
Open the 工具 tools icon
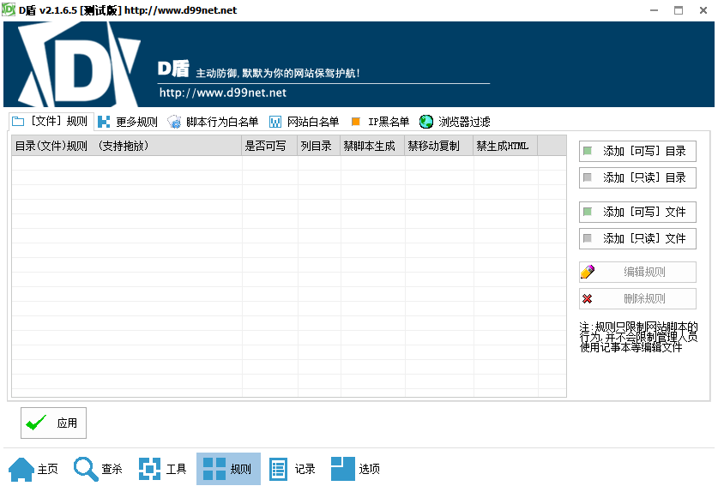point(150,469)
